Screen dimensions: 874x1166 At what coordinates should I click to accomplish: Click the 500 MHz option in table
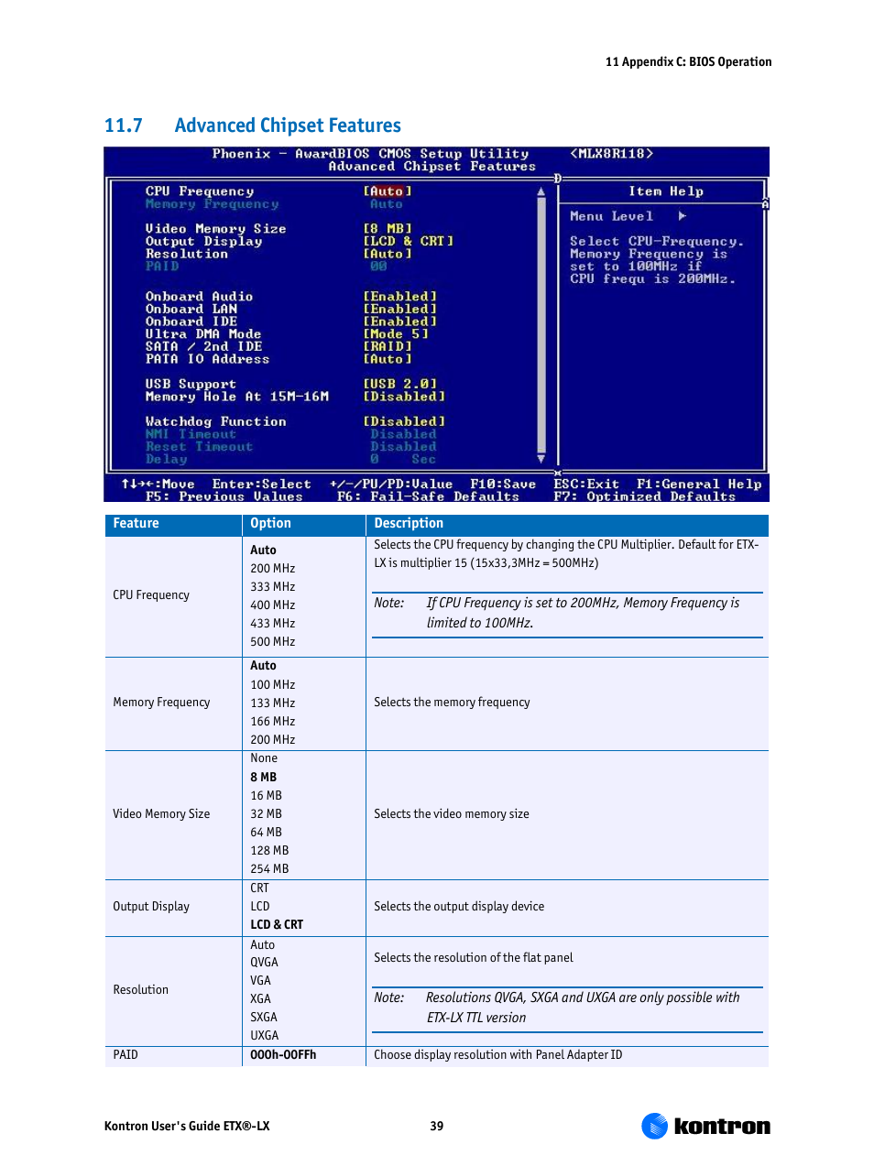point(273,642)
